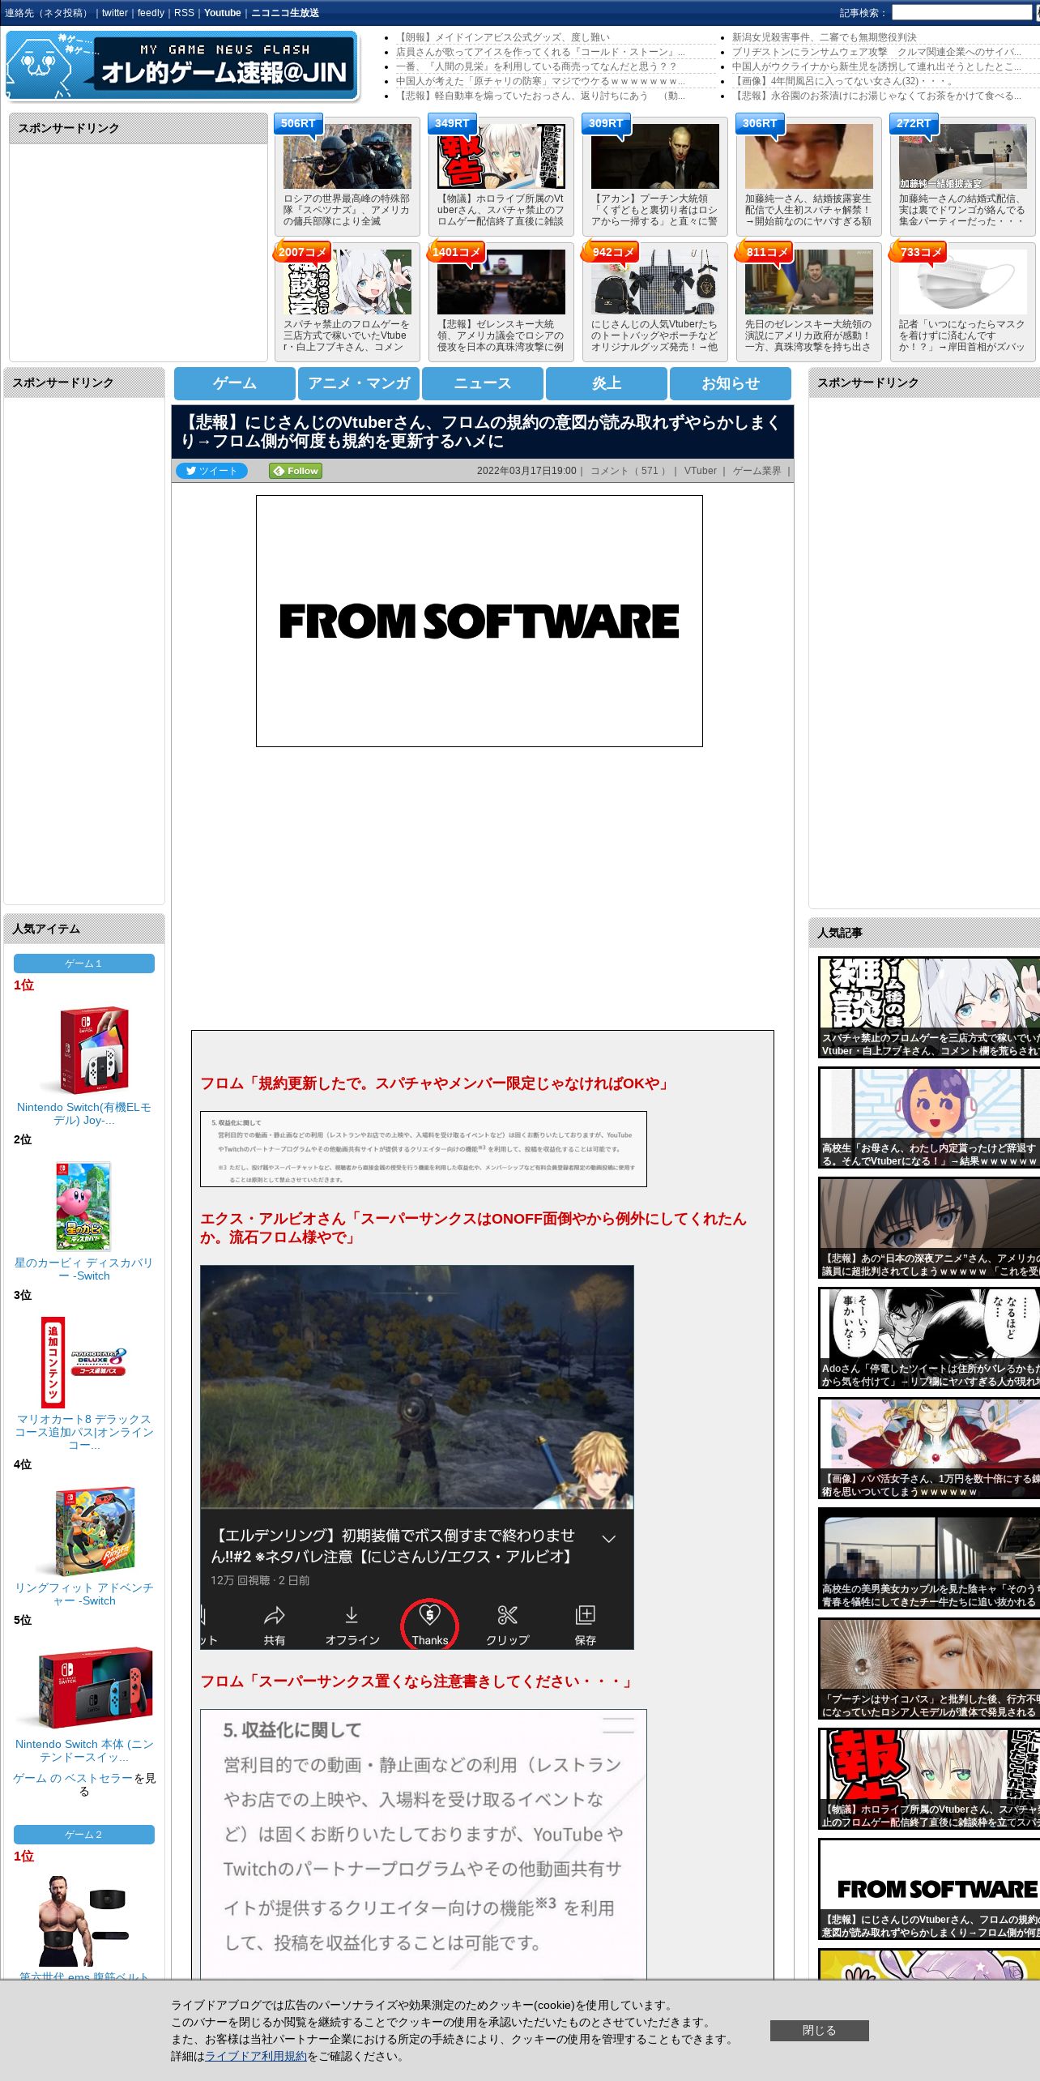Image resolution: width=1040 pixels, height=2081 pixels.
Task: Click the オレ的ゲーム速報@JIN site logo
Action: point(182,66)
